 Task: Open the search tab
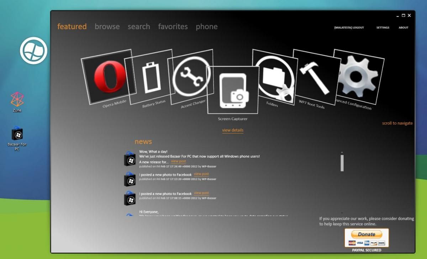pyautogui.click(x=139, y=26)
